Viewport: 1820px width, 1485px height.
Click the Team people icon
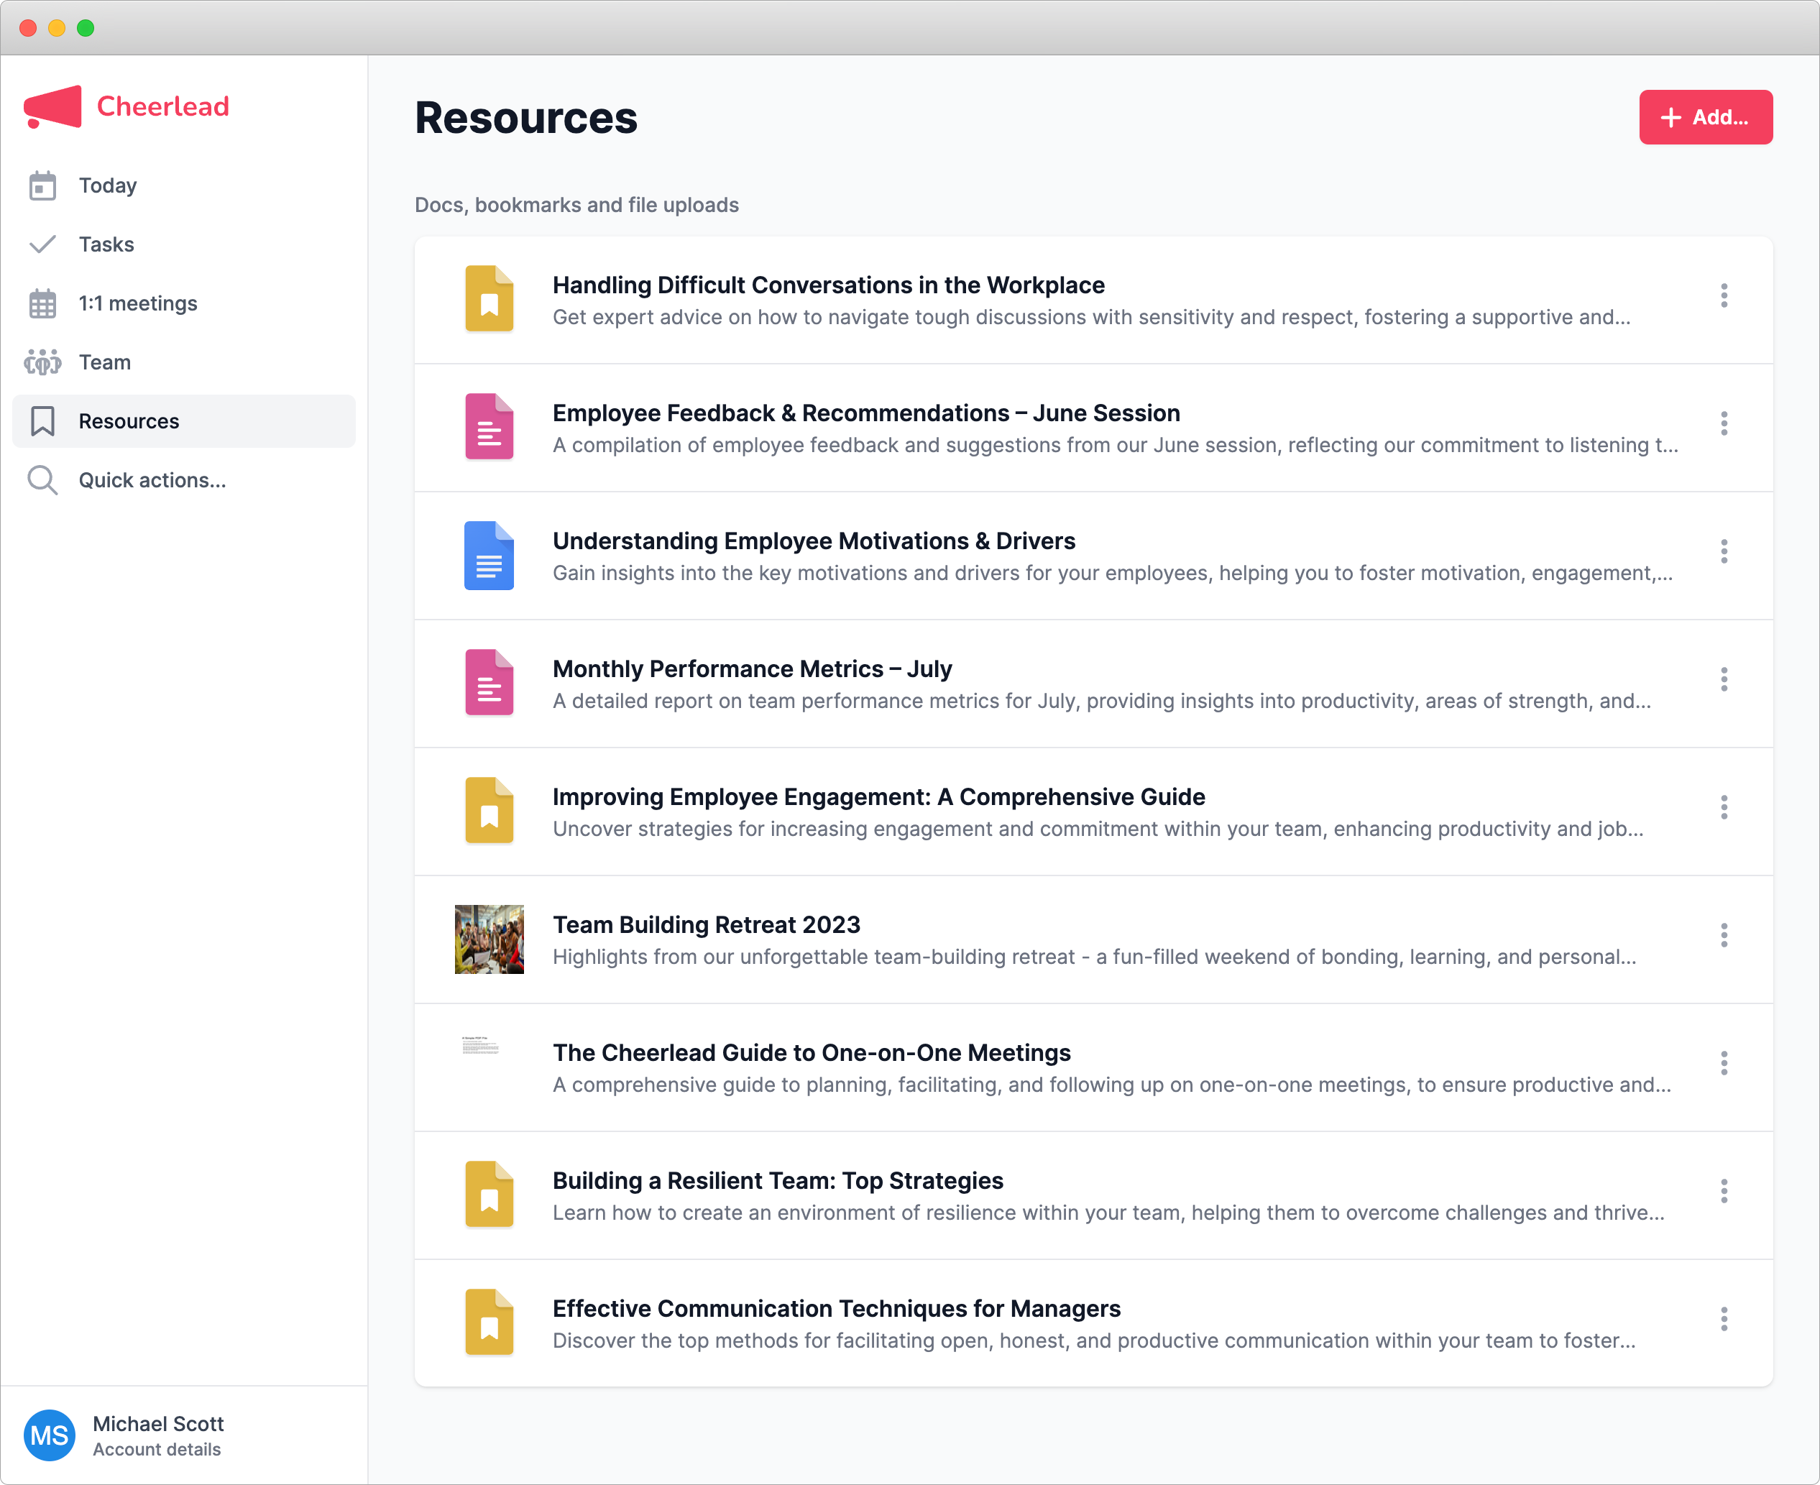pyautogui.click(x=42, y=363)
